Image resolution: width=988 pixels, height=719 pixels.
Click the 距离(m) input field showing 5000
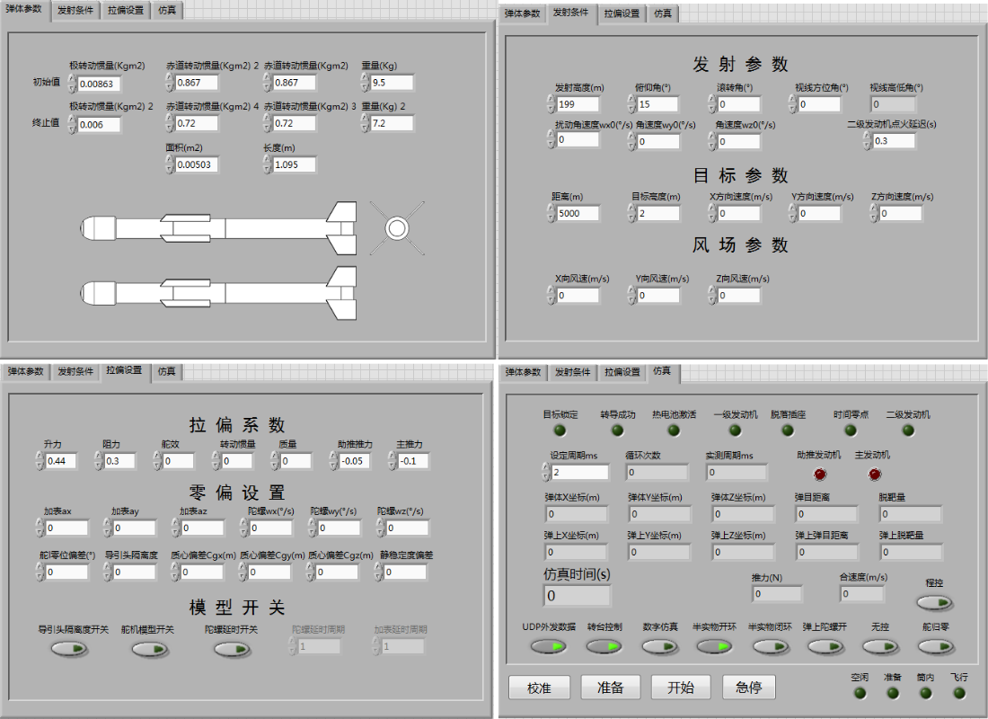[578, 214]
